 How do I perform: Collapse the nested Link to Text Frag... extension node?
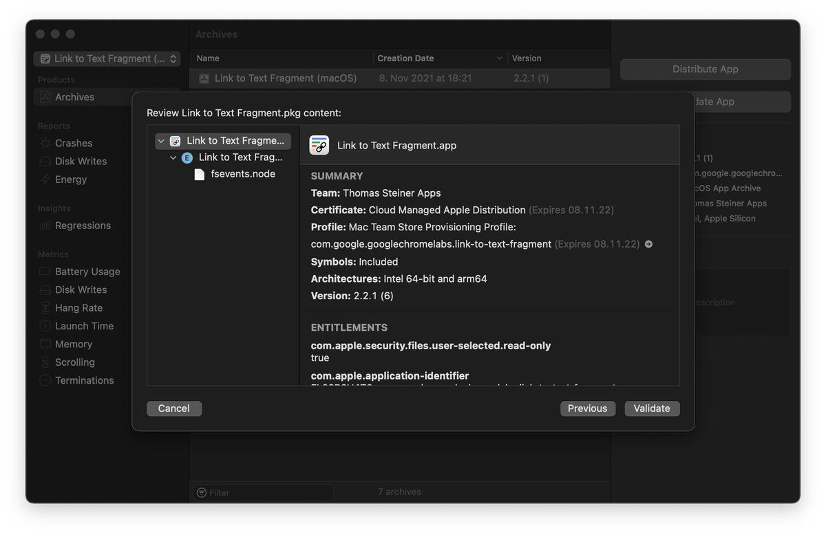(x=173, y=157)
